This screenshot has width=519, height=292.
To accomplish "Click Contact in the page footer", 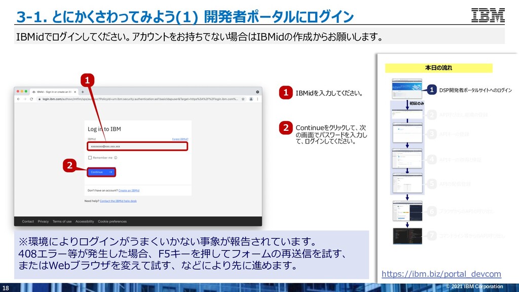I will [28, 222].
